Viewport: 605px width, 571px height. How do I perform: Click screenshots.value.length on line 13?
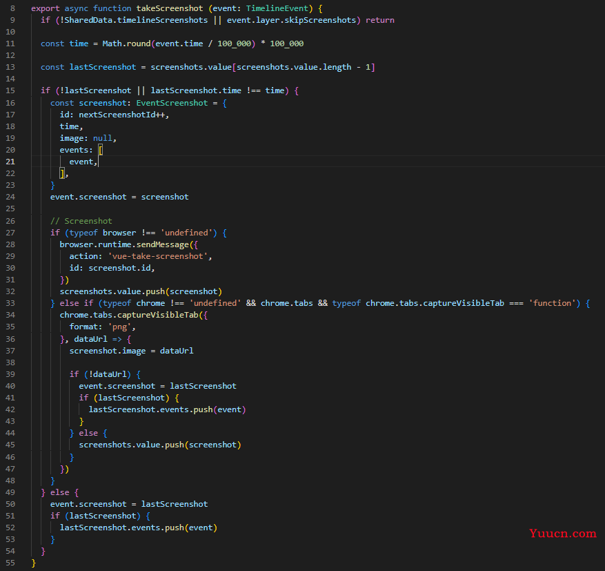tap(294, 67)
